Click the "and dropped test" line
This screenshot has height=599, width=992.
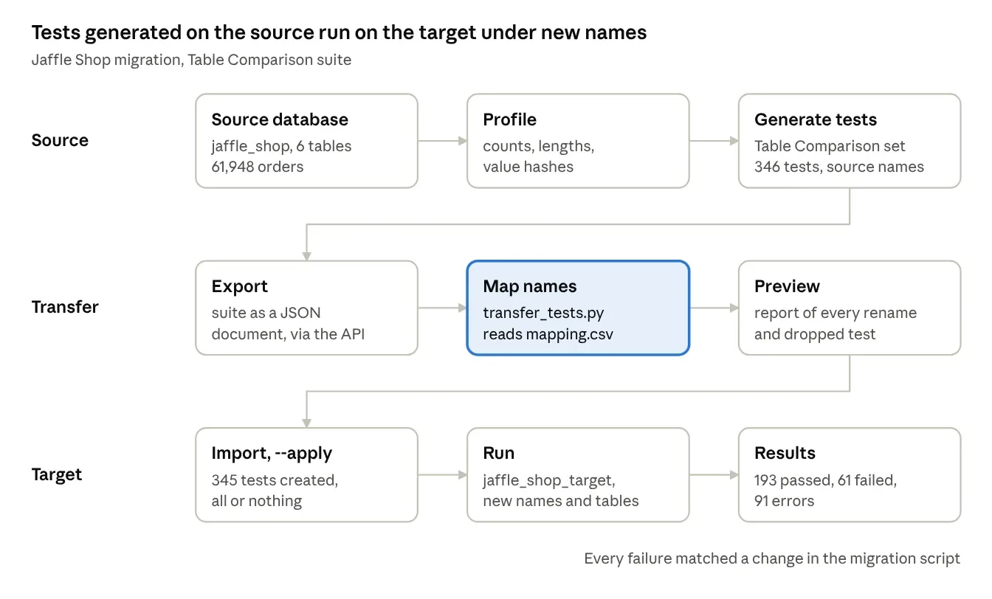click(815, 333)
